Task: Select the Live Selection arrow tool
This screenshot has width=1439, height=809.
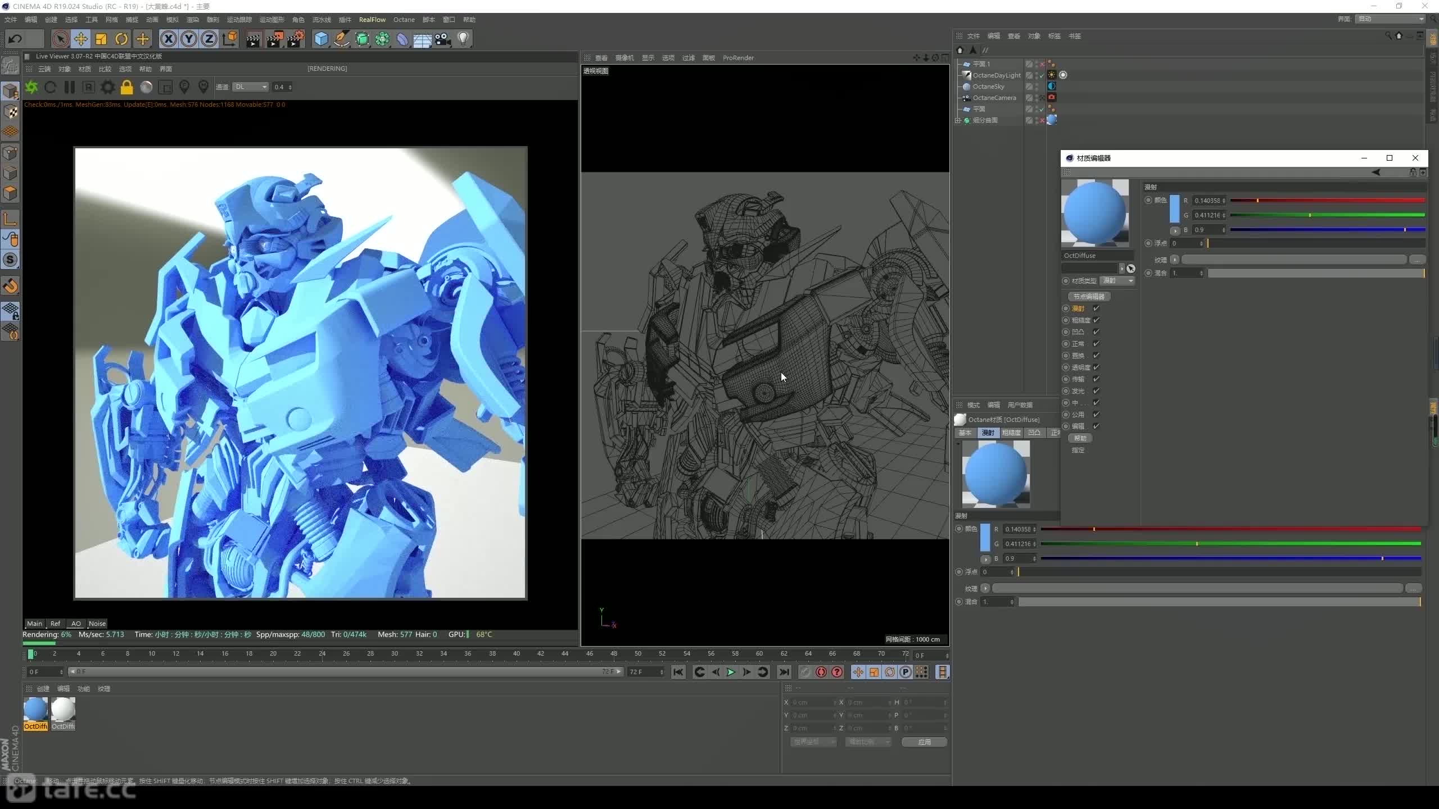Action: click(60, 39)
